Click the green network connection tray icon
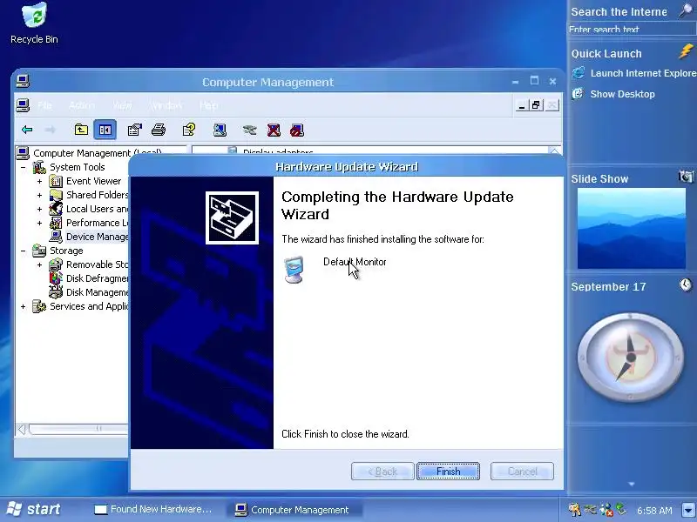The width and height of the screenshot is (697, 522). pyautogui.click(x=620, y=509)
